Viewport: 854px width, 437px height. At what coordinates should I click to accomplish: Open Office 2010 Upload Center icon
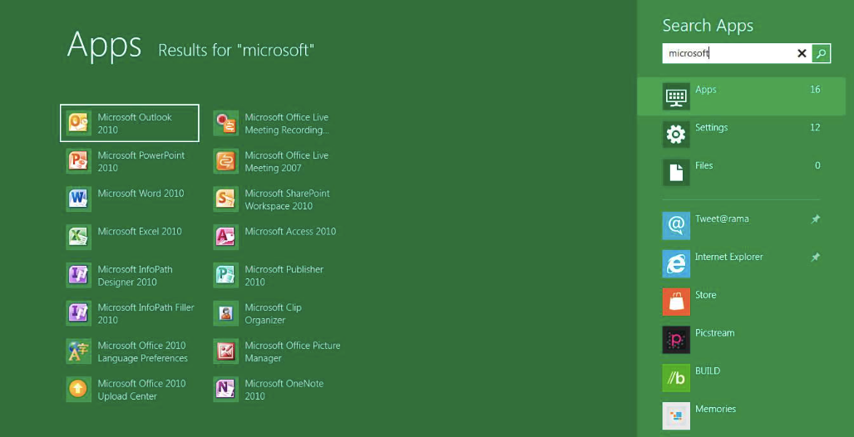tap(78, 390)
